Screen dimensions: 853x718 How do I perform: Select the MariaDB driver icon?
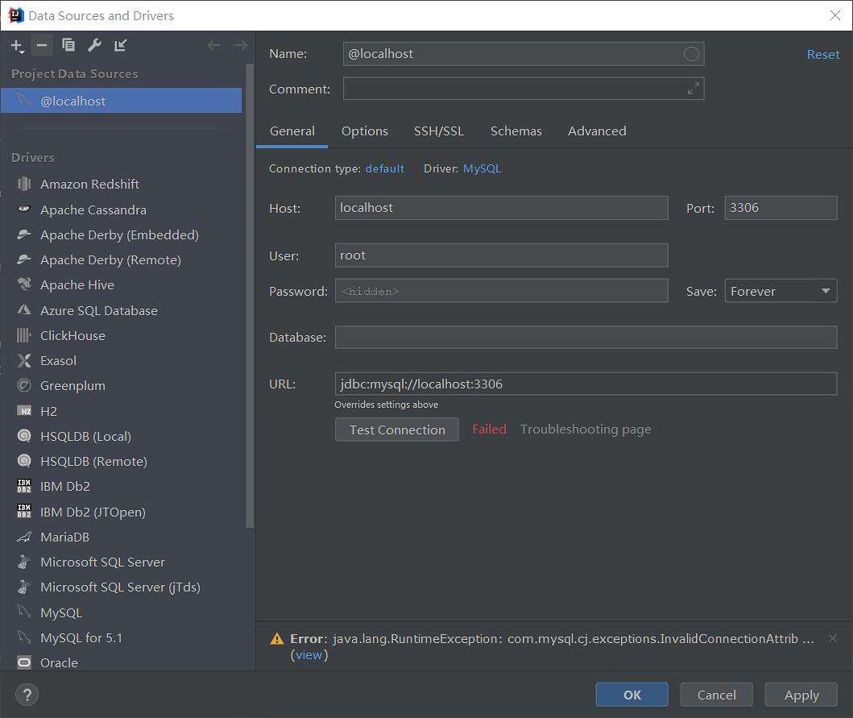coord(24,537)
